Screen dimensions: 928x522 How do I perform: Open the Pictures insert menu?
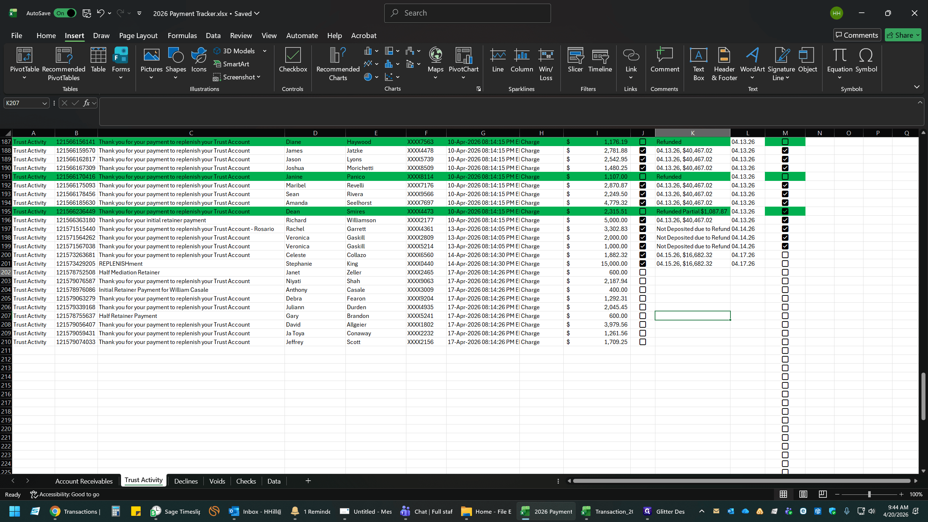[x=152, y=63]
